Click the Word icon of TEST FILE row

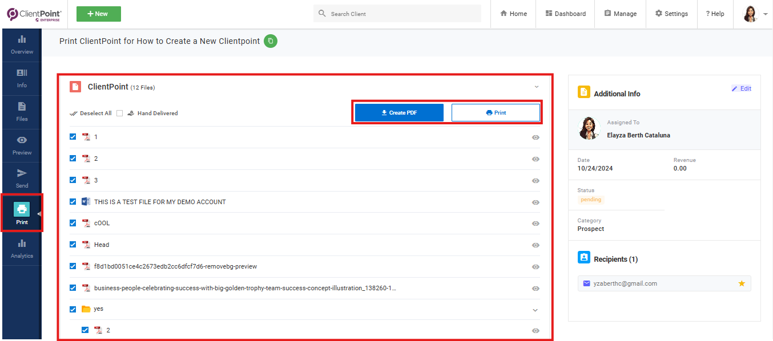(86, 202)
